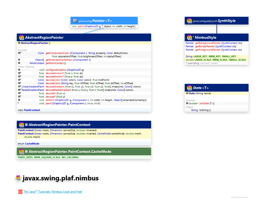Open the AbstractRegionPainter class title
Viewport: 263px width, 209px height.
[x=44, y=37]
